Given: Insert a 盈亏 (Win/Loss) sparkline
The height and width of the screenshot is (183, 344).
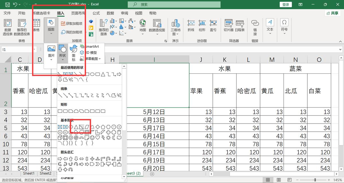Looking at the screenshot, I should (213, 25).
